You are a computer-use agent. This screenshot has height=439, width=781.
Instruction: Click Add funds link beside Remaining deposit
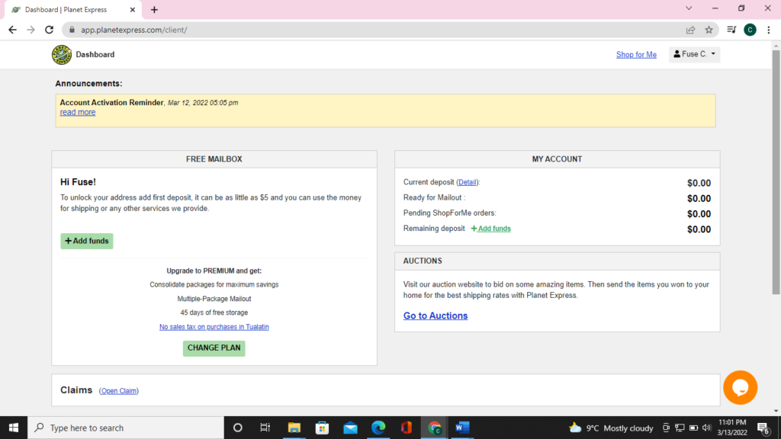pos(491,229)
